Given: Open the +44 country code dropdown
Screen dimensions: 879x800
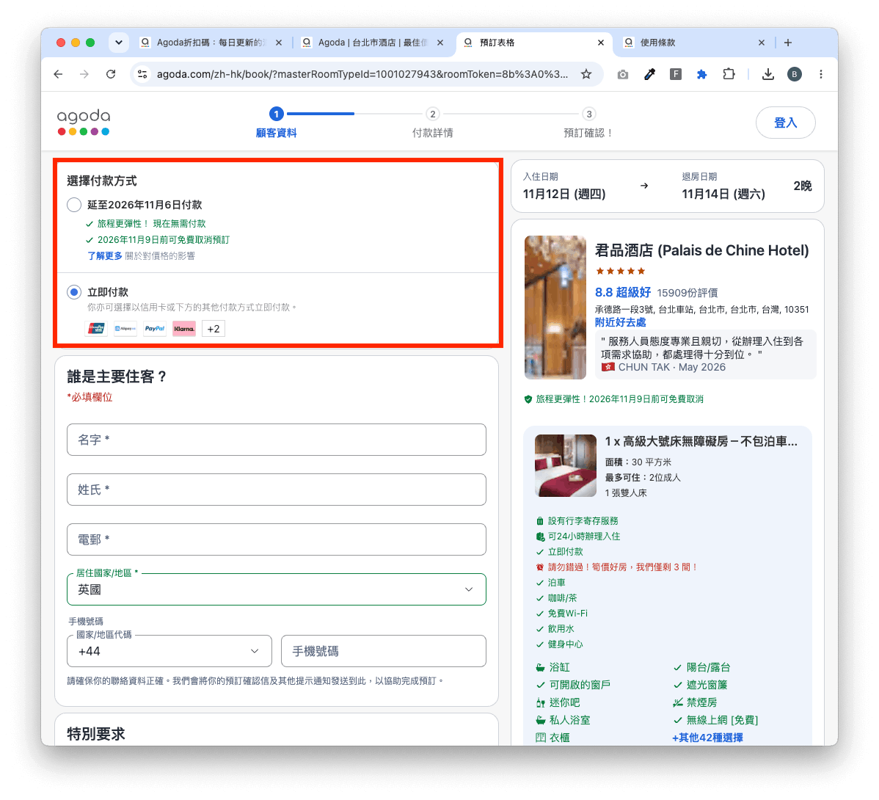Looking at the screenshot, I should [x=169, y=651].
